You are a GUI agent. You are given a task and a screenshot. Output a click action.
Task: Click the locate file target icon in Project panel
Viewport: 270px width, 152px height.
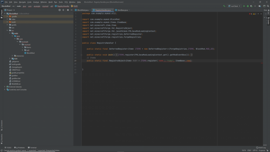60,10
